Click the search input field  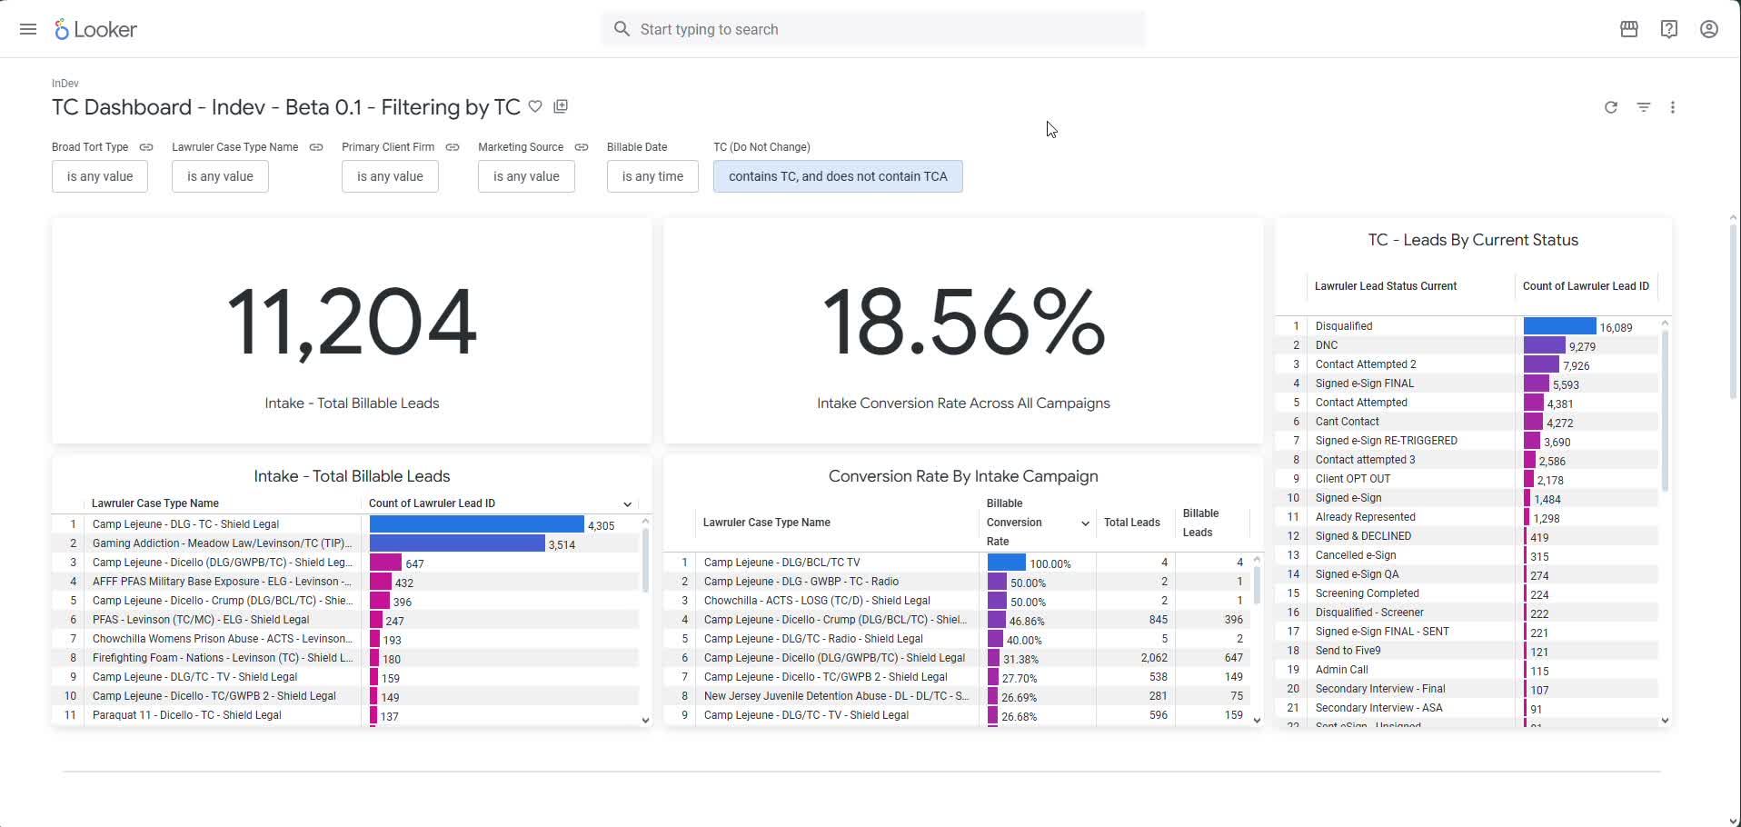[x=872, y=29]
